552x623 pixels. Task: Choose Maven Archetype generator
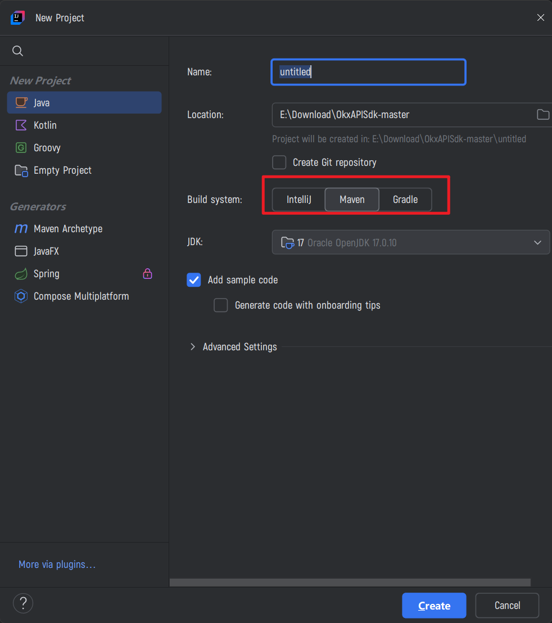tap(84, 228)
